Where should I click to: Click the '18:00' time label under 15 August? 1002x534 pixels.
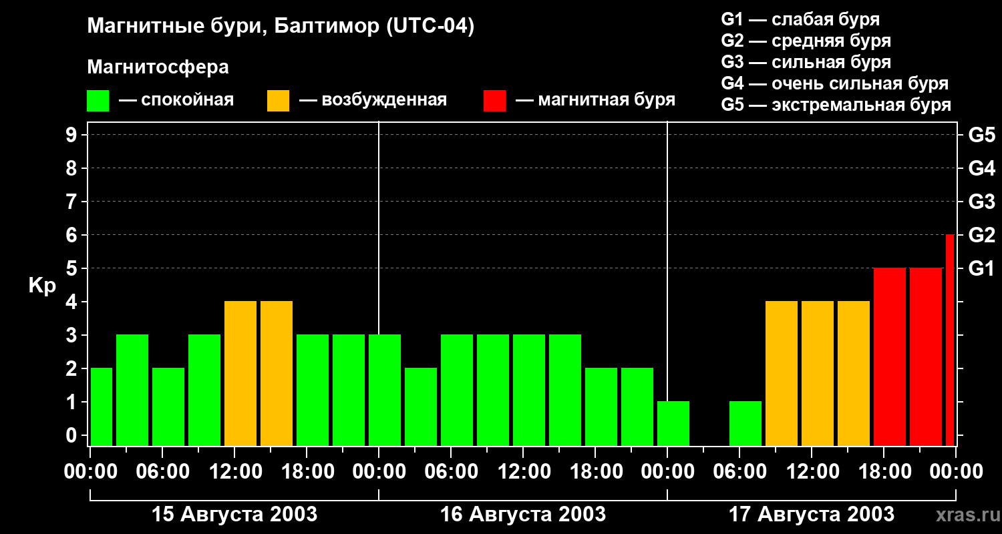pos(307,472)
